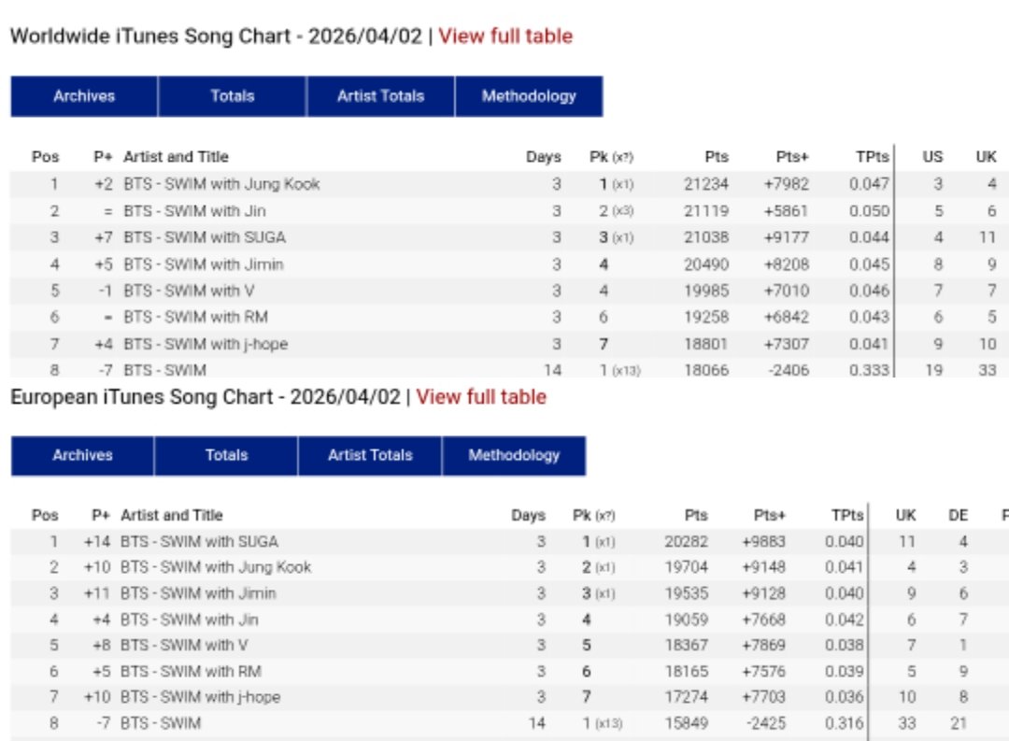Click TPts value 0.316 in European chart
The image size is (1009, 741).
click(845, 723)
